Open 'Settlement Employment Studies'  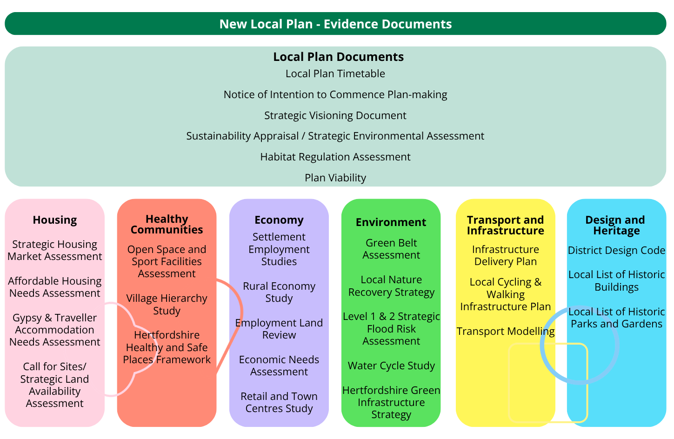(x=279, y=249)
